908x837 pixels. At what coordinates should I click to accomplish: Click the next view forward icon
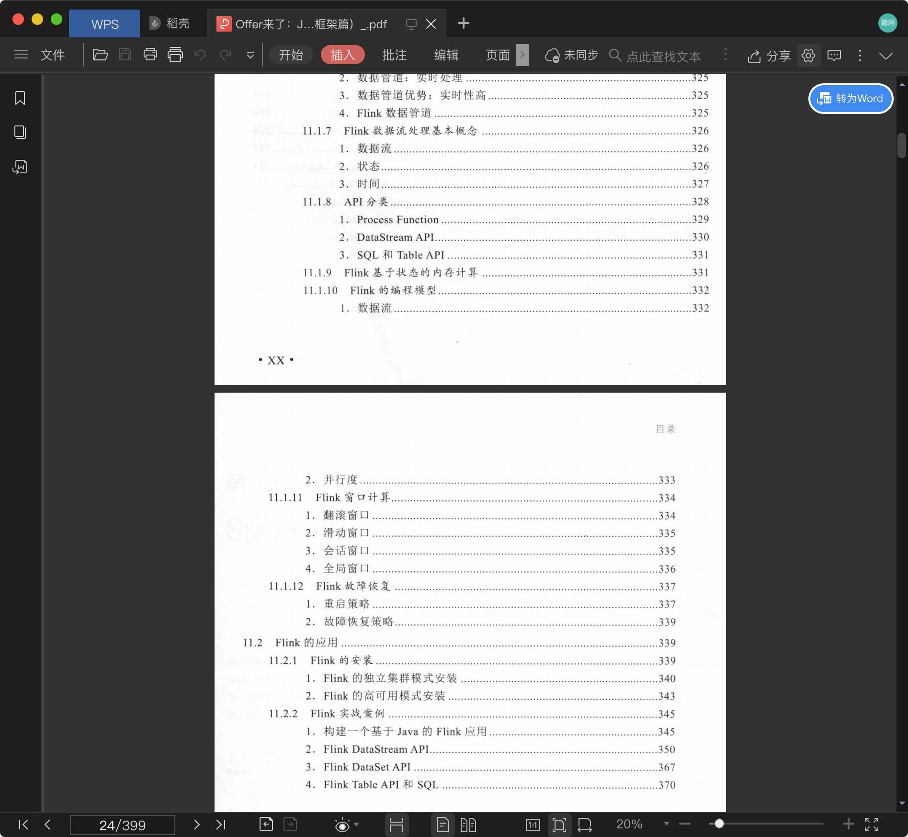coord(290,824)
